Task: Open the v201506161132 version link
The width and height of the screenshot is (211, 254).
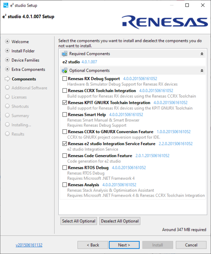Action: (x=29, y=245)
